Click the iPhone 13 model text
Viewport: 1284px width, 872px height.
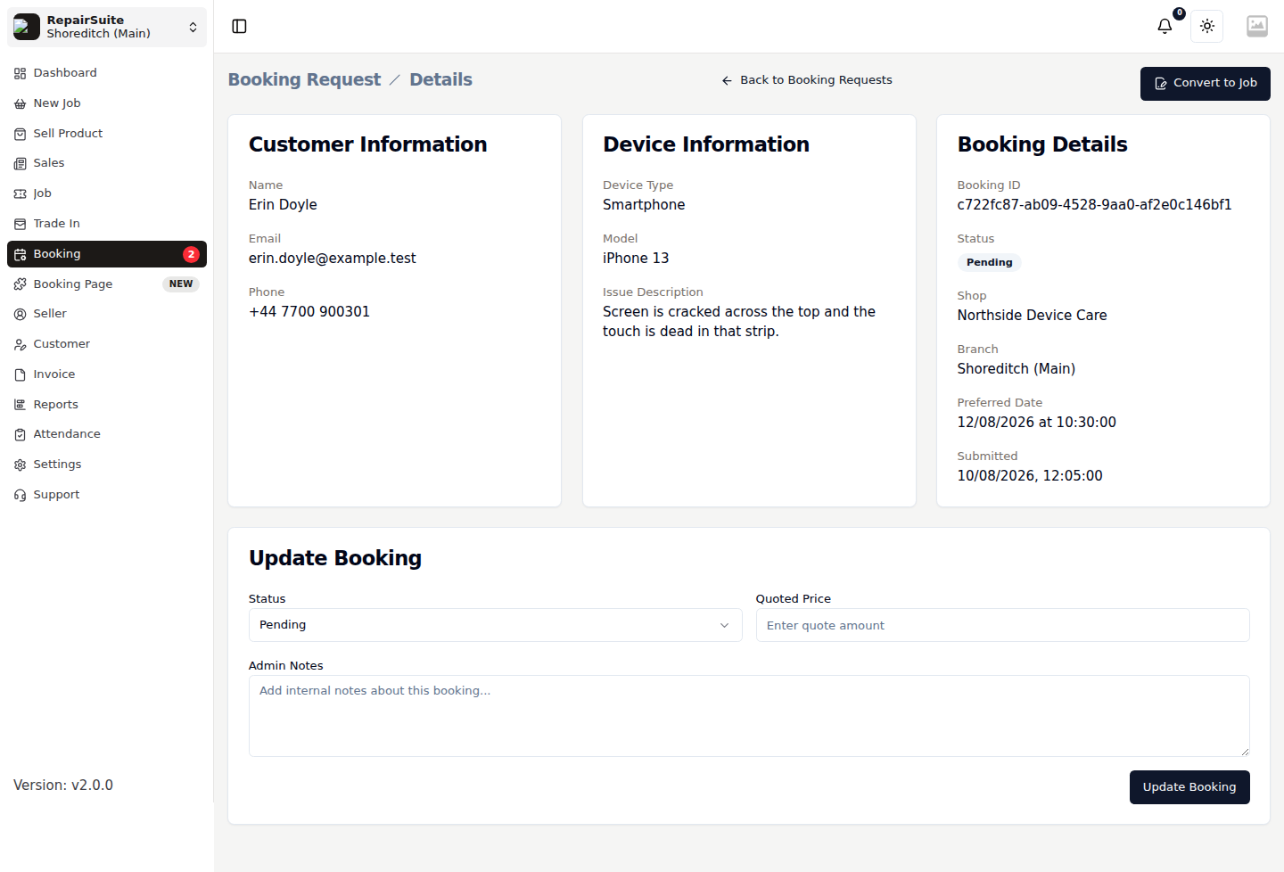tap(636, 259)
